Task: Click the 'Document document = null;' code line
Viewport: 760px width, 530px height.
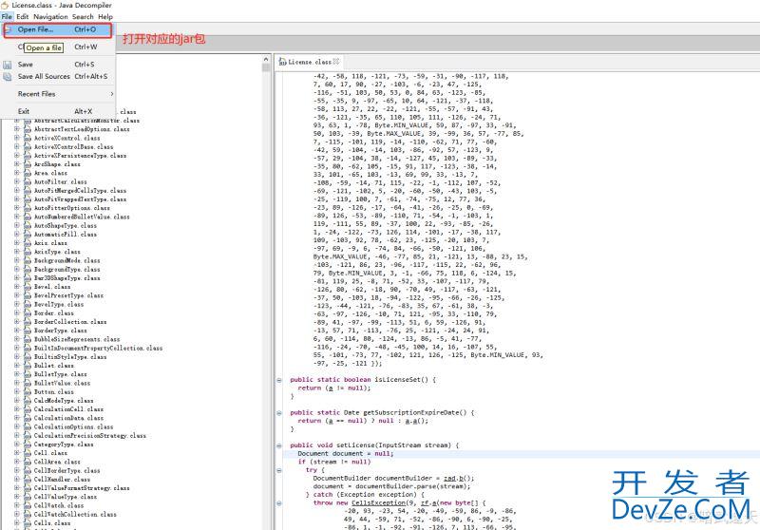Action: coord(345,454)
